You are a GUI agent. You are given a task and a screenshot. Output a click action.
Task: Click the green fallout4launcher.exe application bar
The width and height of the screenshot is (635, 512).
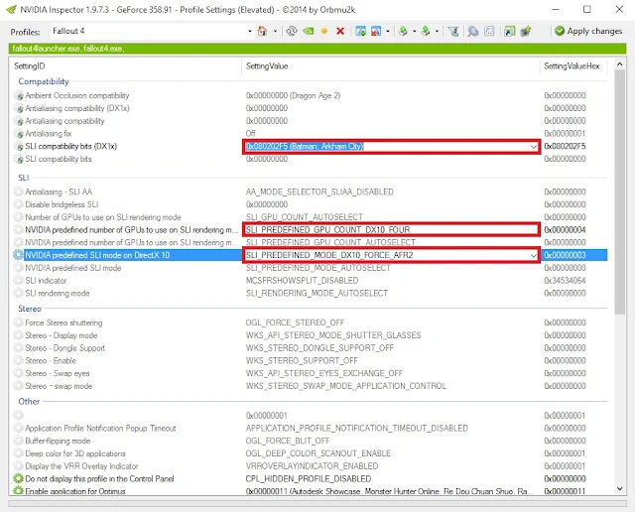coord(317,49)
